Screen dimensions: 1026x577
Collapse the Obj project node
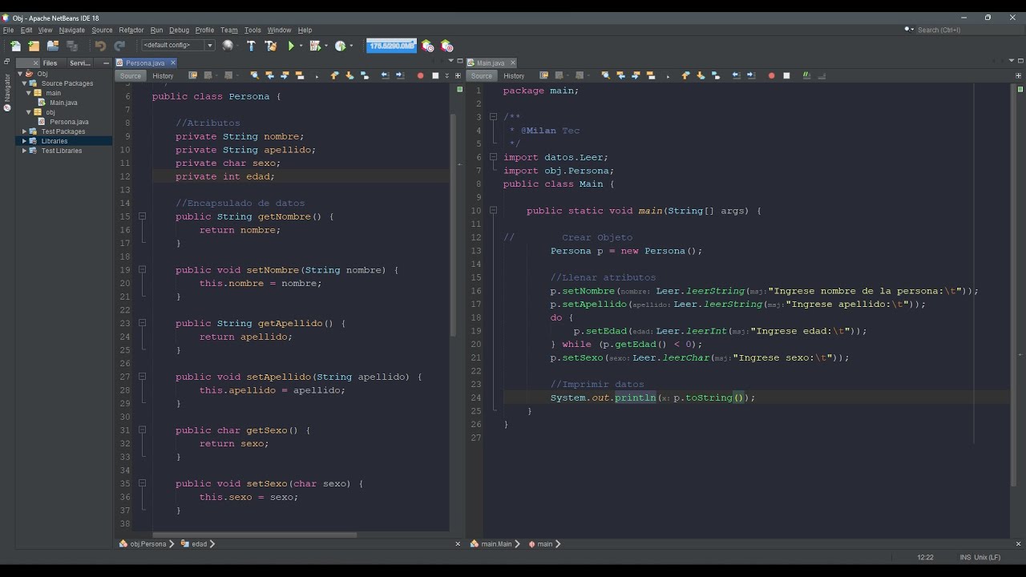click(20, 74)
